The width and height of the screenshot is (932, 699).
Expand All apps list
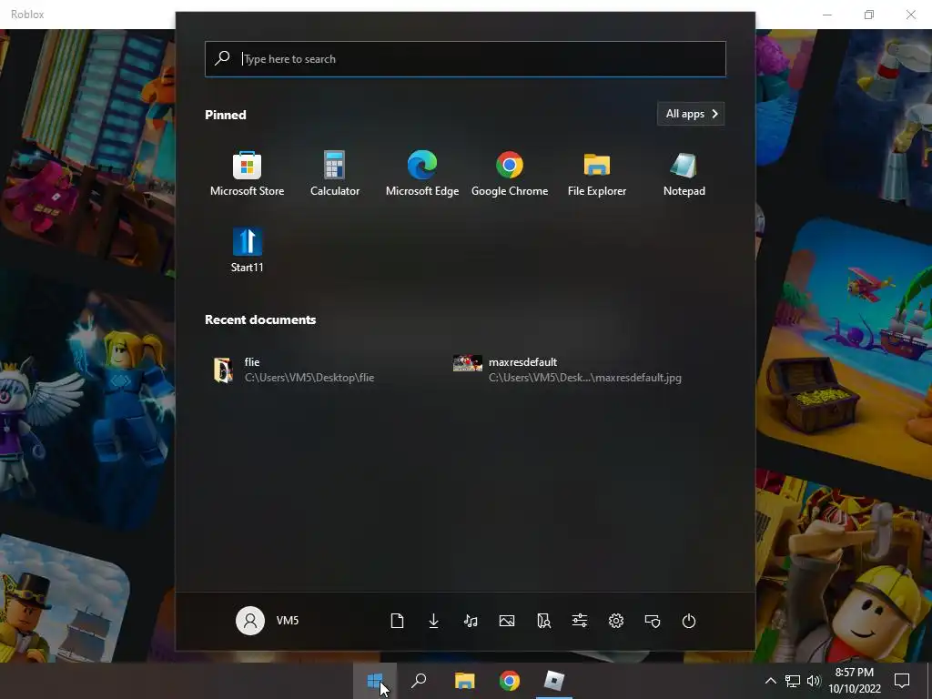pyautogui.click(x=691, y=114)
